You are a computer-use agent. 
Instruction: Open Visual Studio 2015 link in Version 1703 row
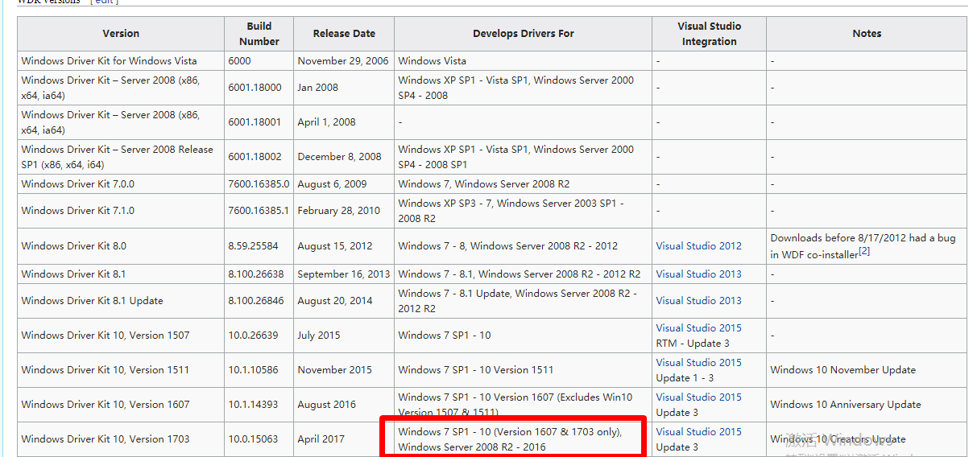[x=698, y=432]
